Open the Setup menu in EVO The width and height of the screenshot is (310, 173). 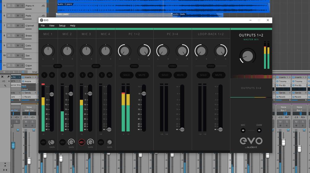62,25
